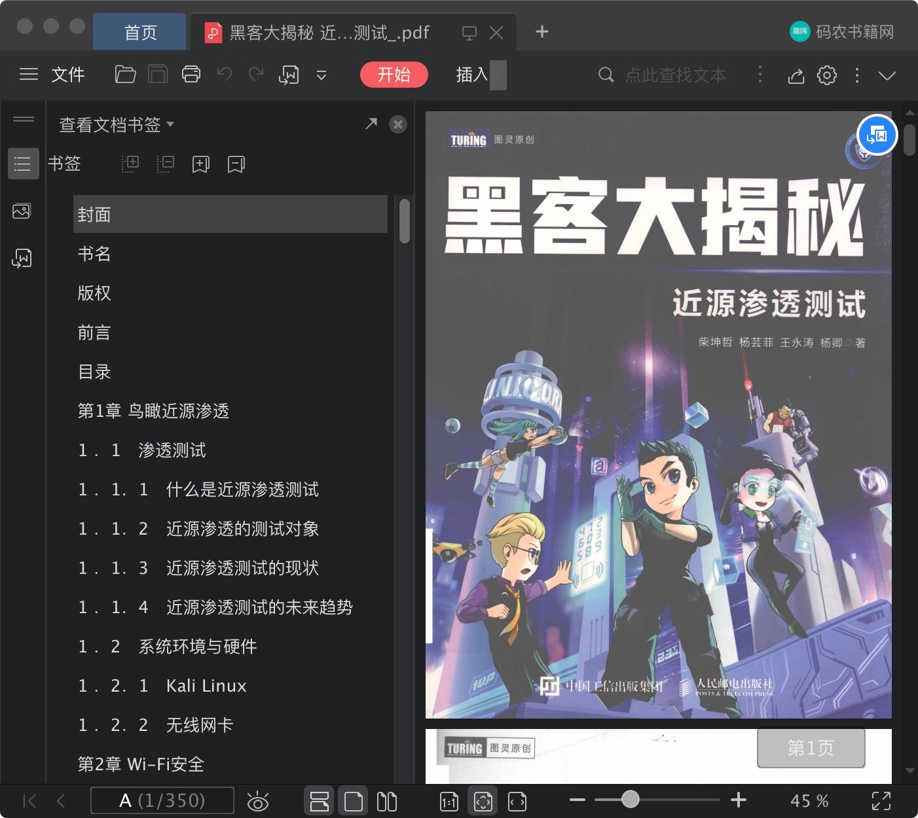Collapse all bookmarks icon

[166, 164]
